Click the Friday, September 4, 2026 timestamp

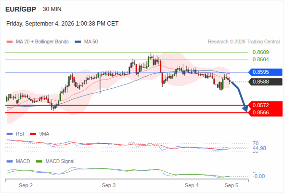click(62, 24)
